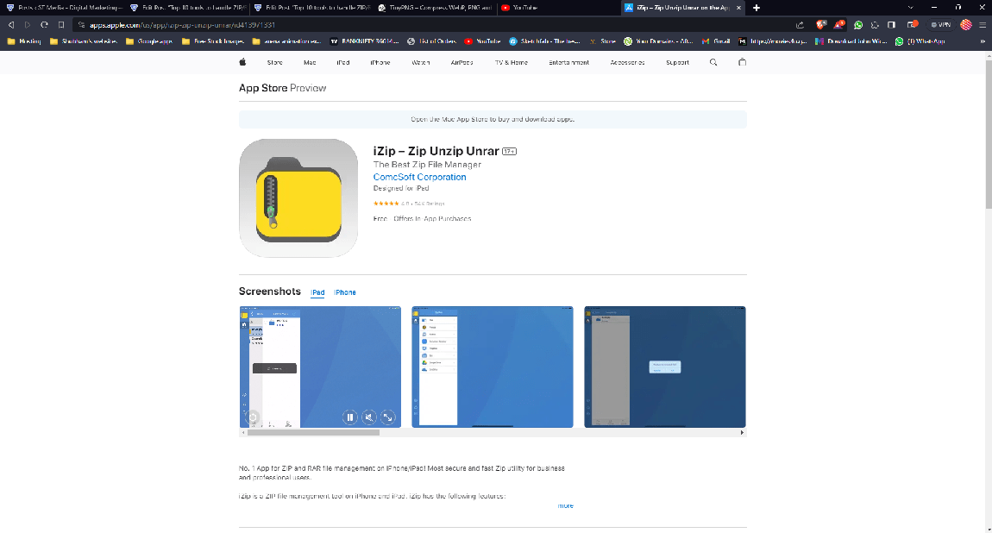This screenshot has height=533, width=992.
Task: Open the Mac menu in Apple navigation
Action: (x=309, y=62)
